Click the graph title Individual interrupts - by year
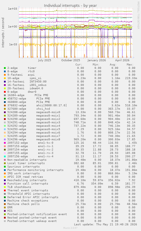 coord(70,6)
